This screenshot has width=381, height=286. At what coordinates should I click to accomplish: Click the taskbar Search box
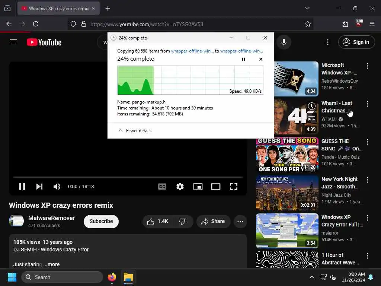(62, 277)
